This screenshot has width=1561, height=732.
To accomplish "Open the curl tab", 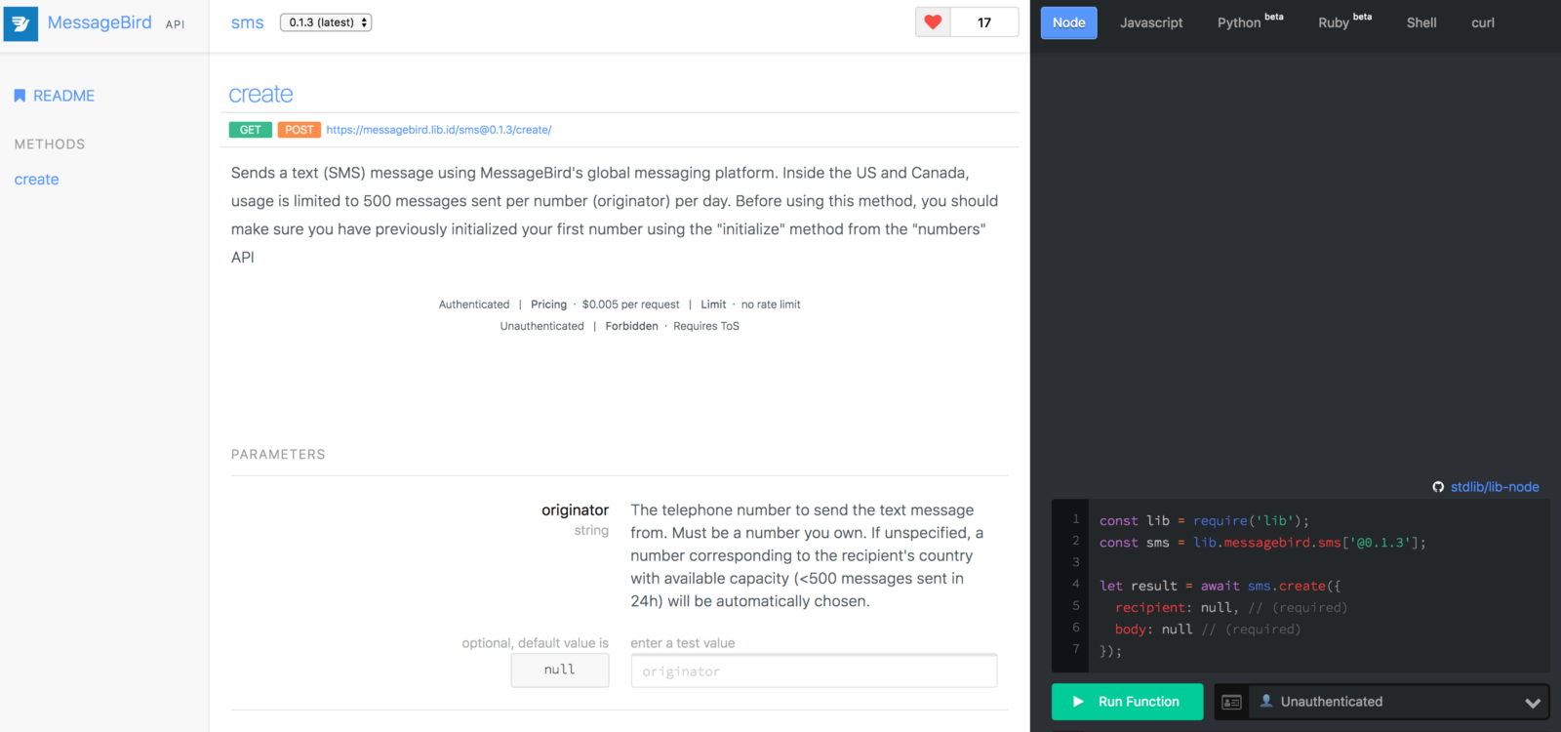I will [1483, 22].
